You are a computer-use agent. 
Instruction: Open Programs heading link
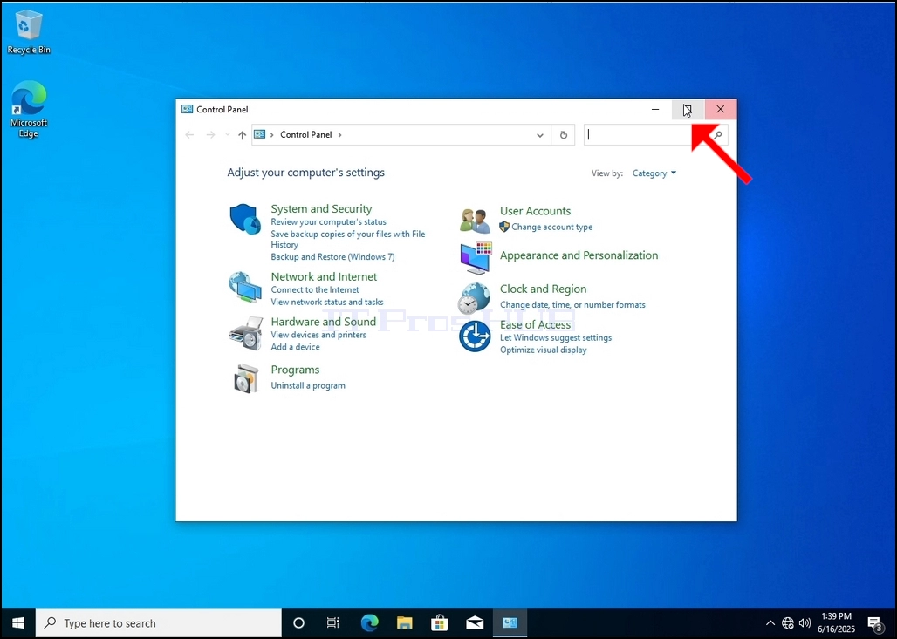click(295, 370)
